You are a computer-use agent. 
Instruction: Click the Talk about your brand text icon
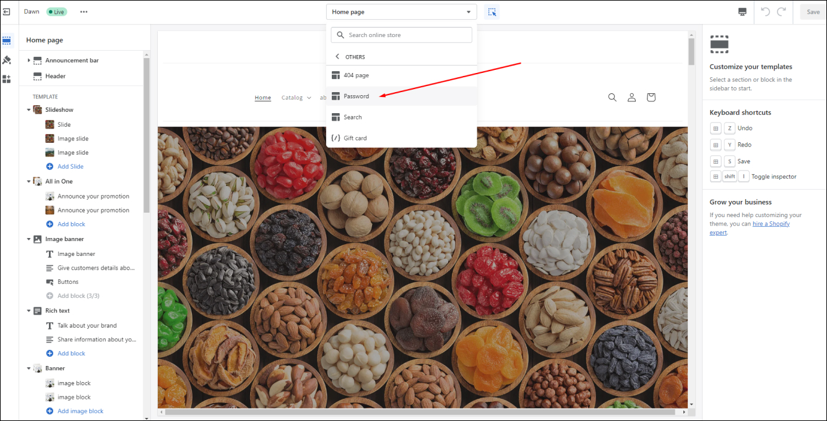(x=50, y=326)
